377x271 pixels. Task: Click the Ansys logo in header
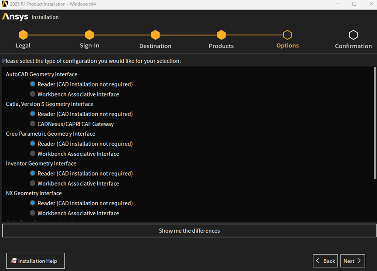15,17
